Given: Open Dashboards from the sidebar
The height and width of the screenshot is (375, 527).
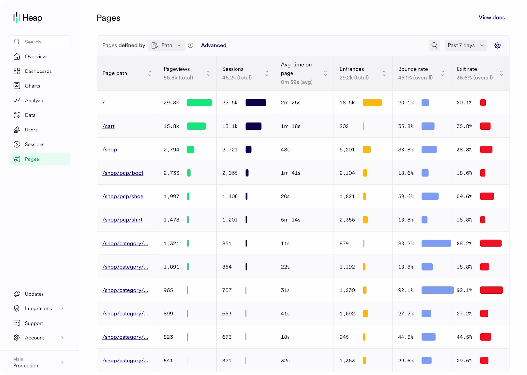Looking at the screenshot, I should tap(38, 71).
